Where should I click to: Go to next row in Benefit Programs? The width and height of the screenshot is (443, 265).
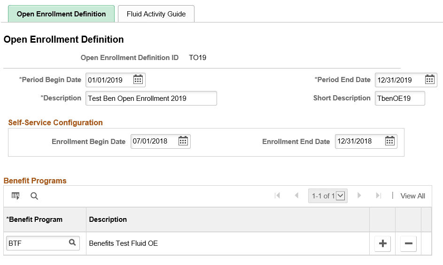(359, 196)
